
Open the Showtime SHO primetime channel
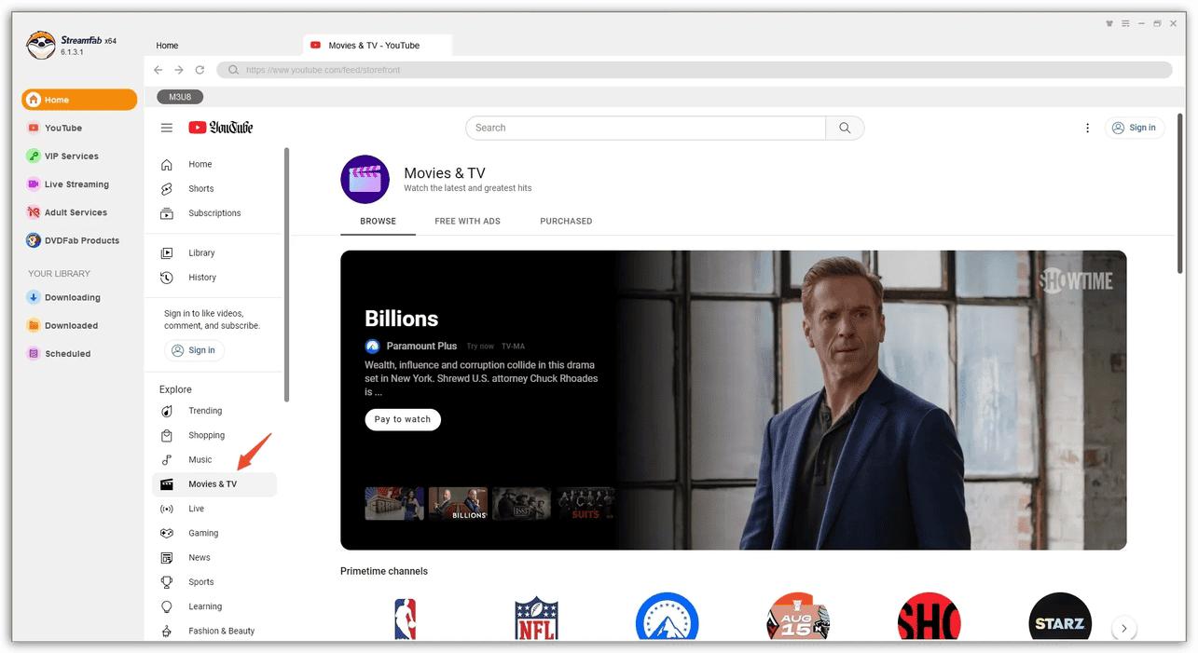(x=929, y=618)
